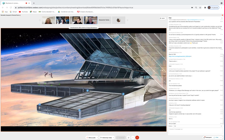
Task: Open the 'Invia a: Tutti' recipient dropdown
Action: (x=198, y=126)
